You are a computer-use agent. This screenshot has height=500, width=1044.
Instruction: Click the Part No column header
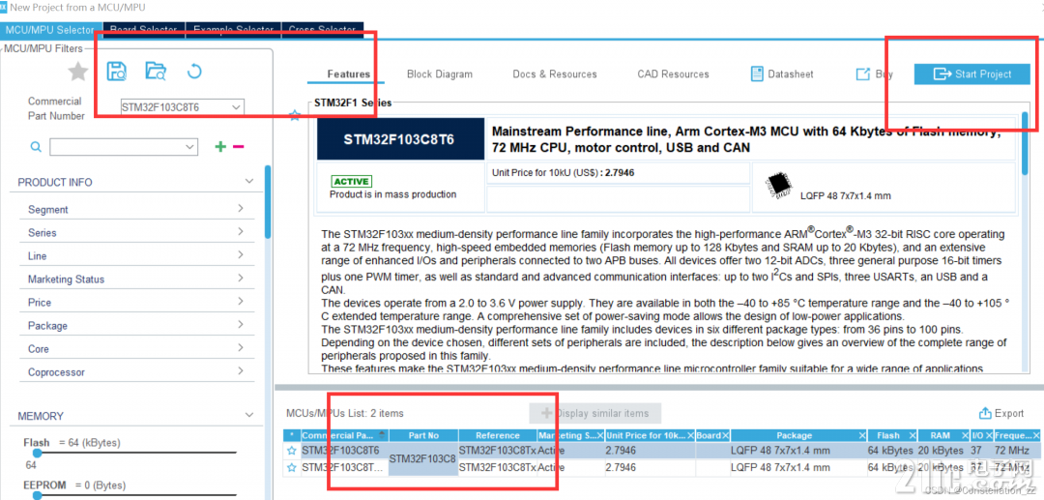423,435
